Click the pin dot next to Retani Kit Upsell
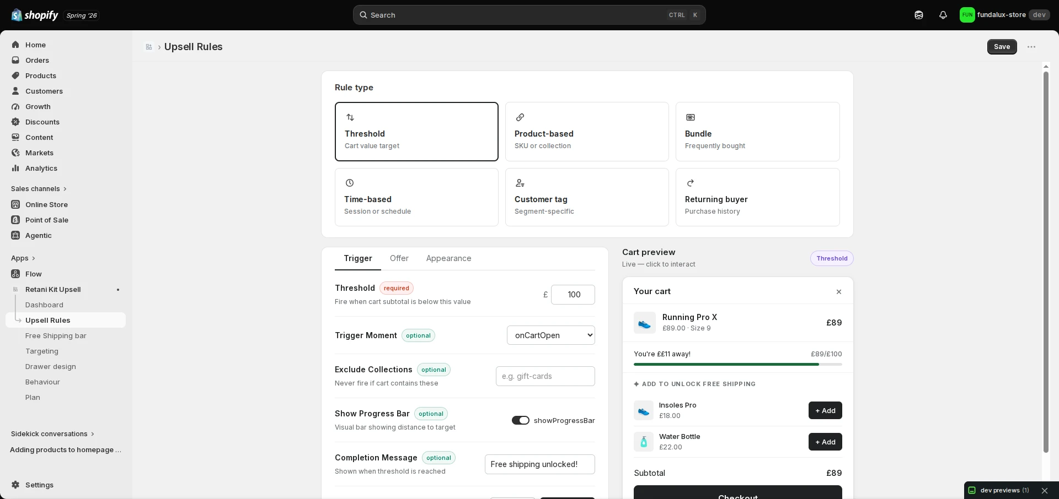The width and height of the screenshot is (1059, 499). [x=118, y=290]
